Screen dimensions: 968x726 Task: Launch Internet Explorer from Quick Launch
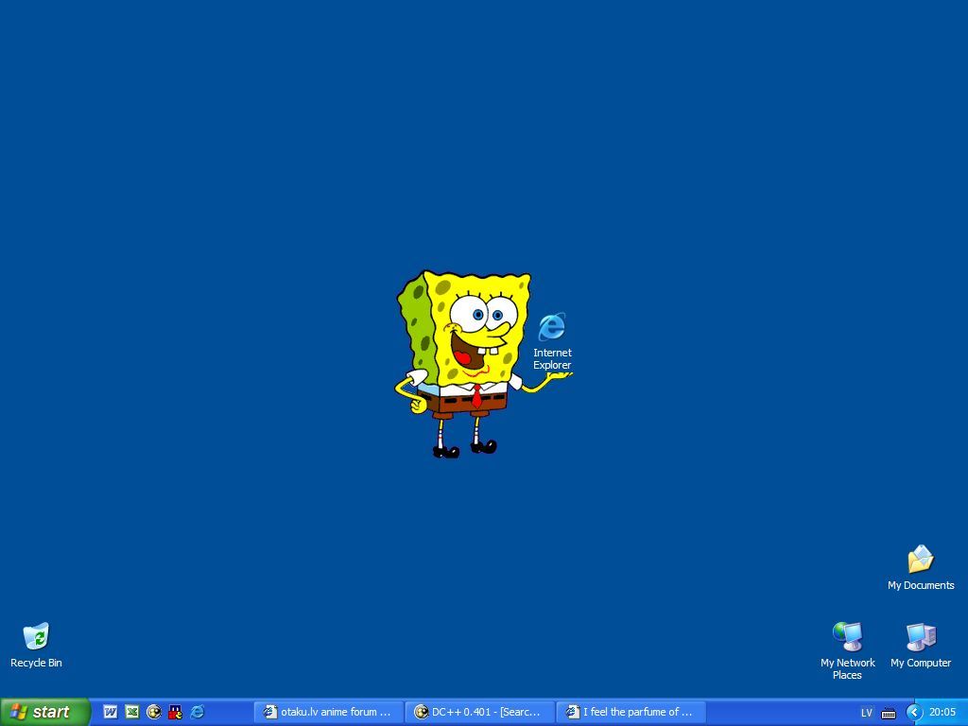tap(198, 712)
